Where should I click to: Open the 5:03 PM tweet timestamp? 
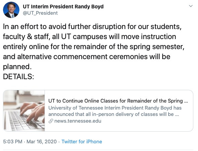click(x=13, y=142)
